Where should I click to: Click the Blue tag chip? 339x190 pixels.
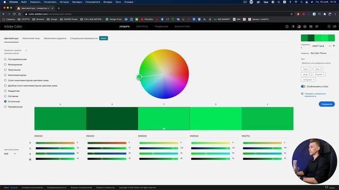point(318,69)
